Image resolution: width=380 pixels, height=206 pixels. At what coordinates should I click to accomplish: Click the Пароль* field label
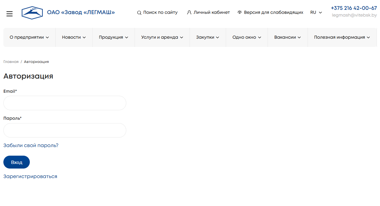point(12,118)
